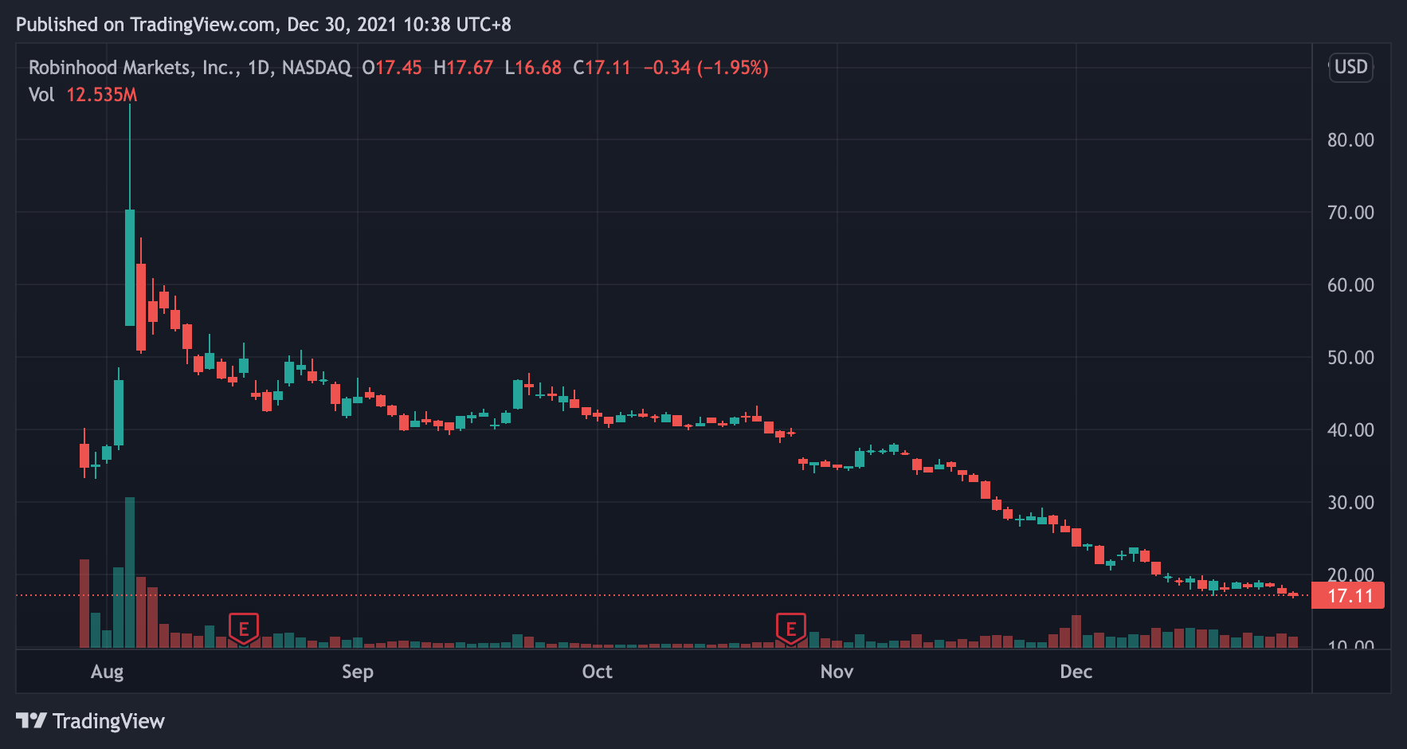Click the Vol 12.535M indicator label
The height and width of the screenshot is (749, 1407).
click(x=83, y=95)
